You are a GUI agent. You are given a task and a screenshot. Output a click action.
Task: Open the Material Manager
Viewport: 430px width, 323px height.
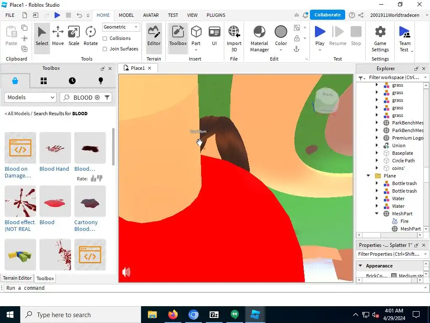pyautogui.click(x=260, y=38)
